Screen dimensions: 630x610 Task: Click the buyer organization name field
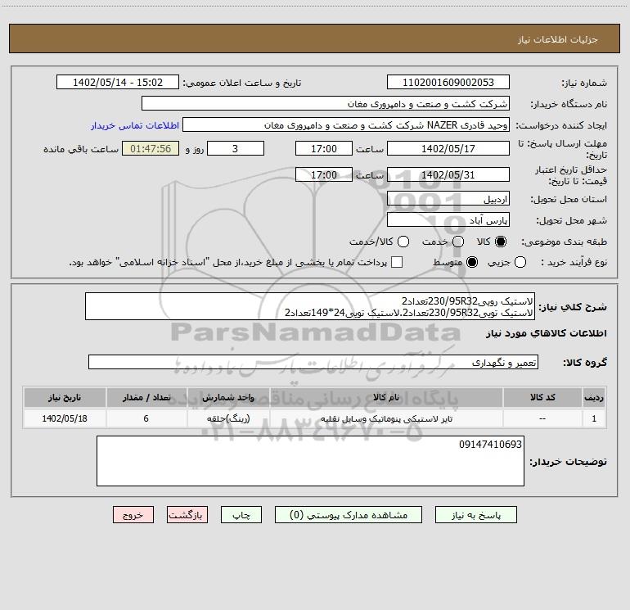(x=326, y=103)
